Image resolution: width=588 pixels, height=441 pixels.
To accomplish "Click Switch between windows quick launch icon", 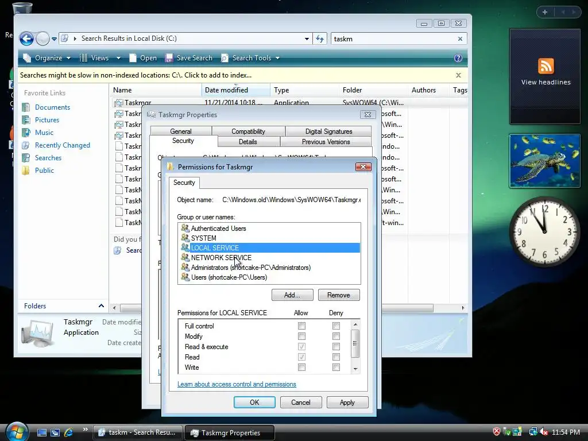I will point(55,433).
